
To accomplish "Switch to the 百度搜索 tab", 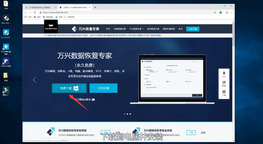I will coord(40,7).
